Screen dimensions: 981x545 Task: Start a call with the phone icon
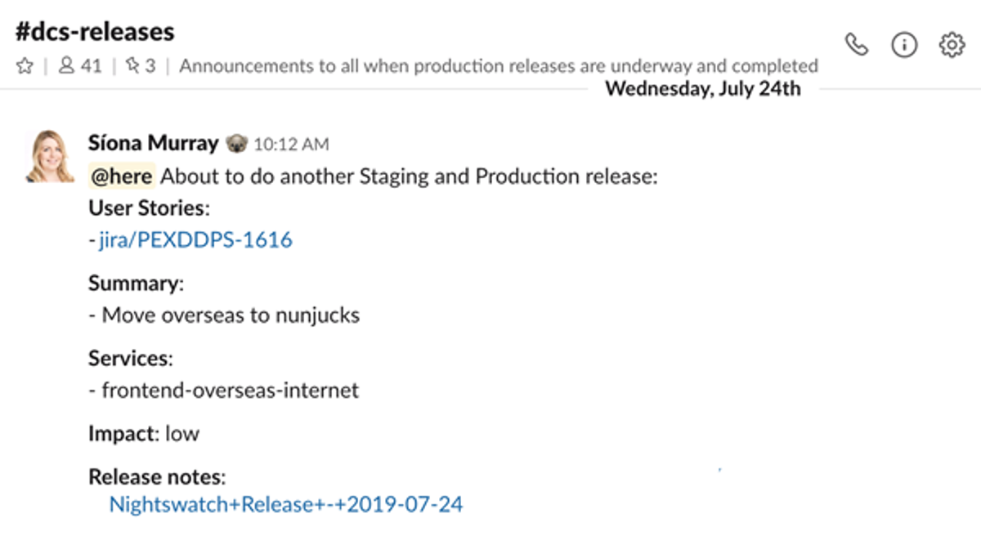pyautogui.click(x=856, y=45)
